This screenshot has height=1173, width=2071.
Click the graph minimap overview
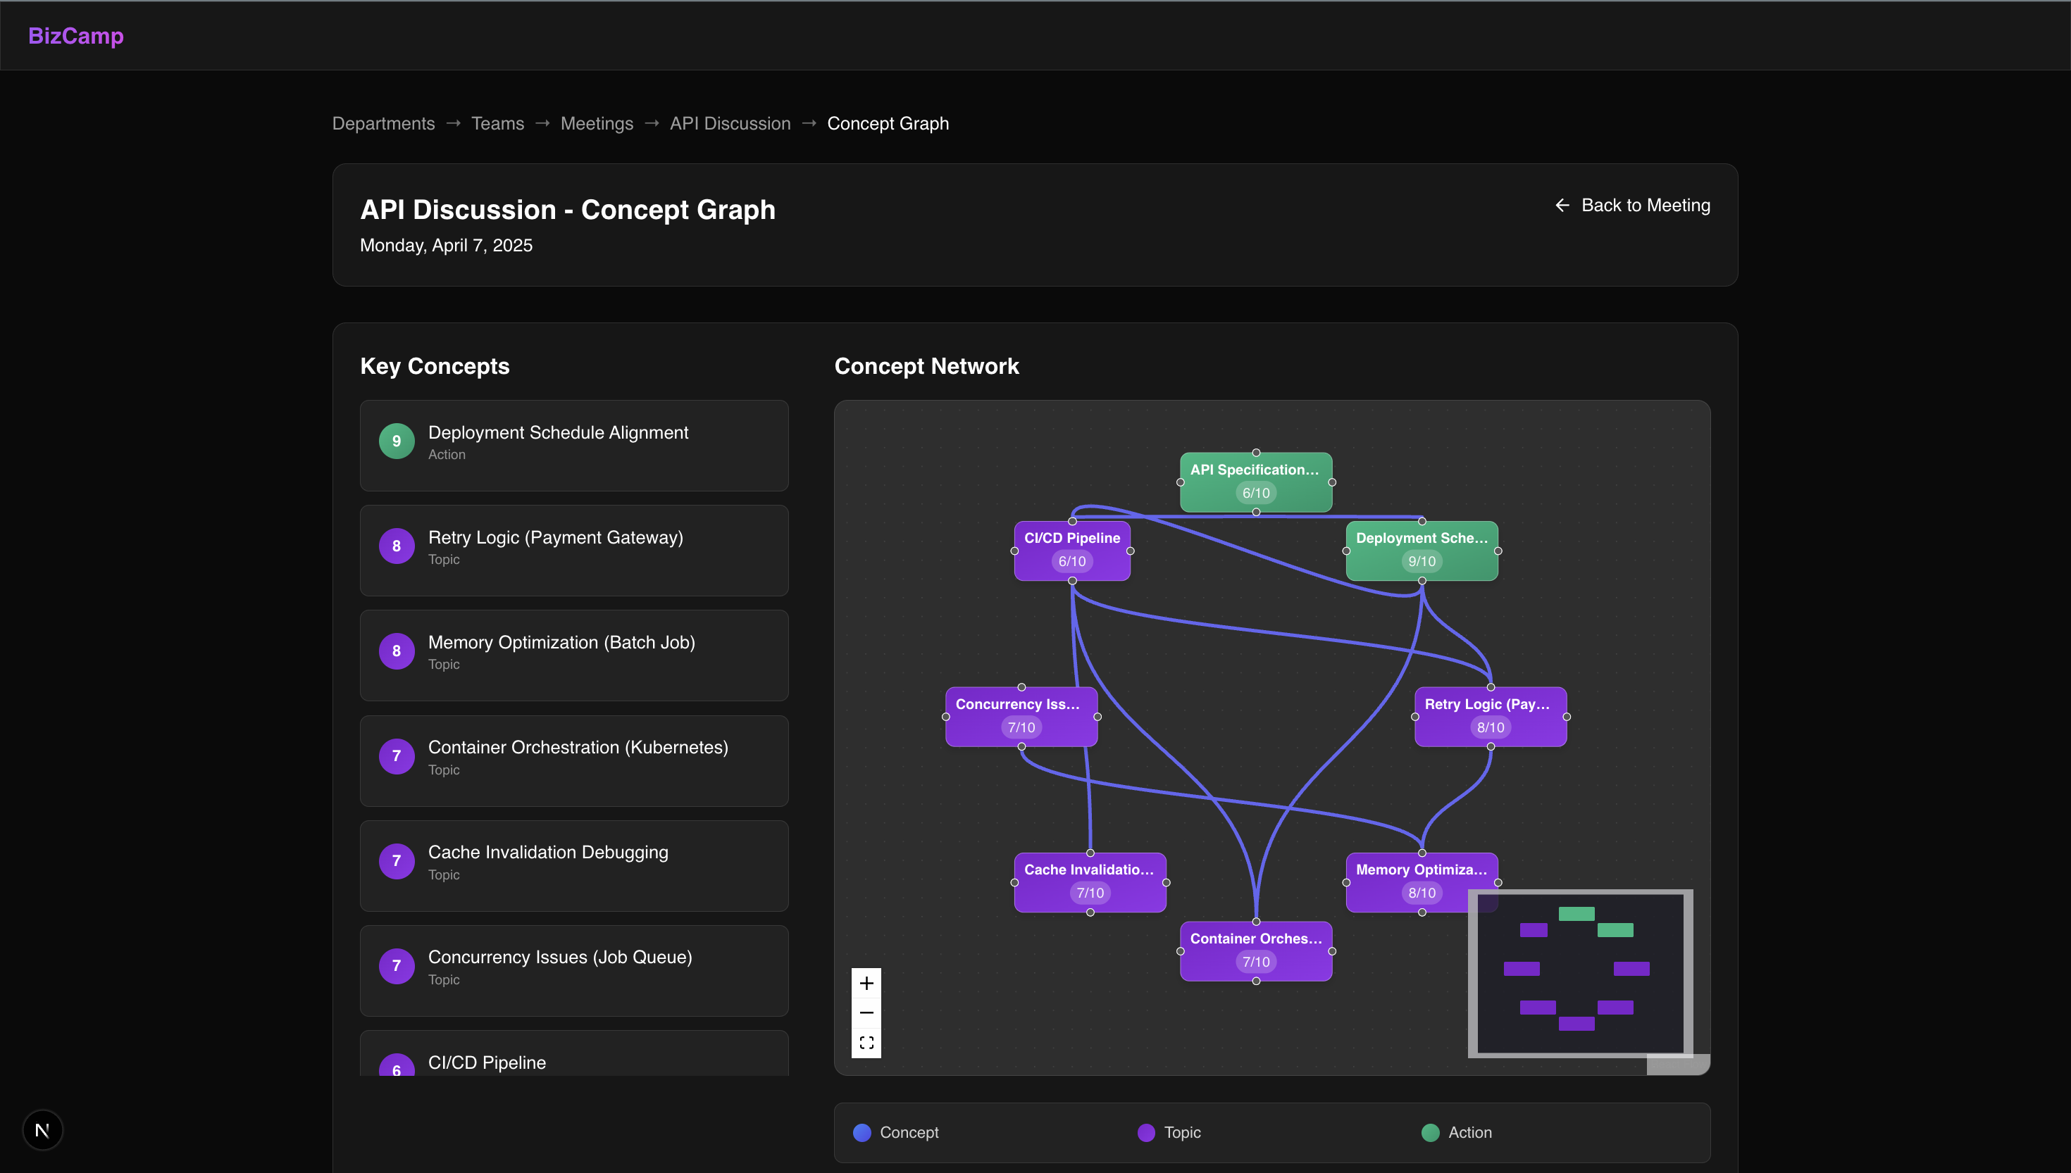click(1579, 972)
